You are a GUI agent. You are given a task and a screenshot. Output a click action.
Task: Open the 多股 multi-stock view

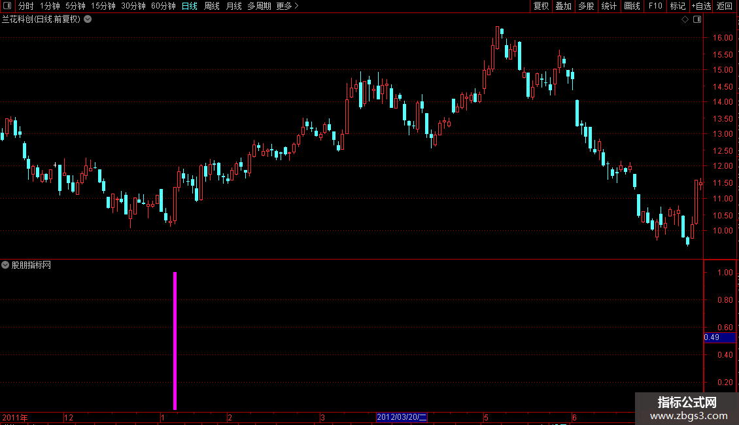[x=586, y=6]
